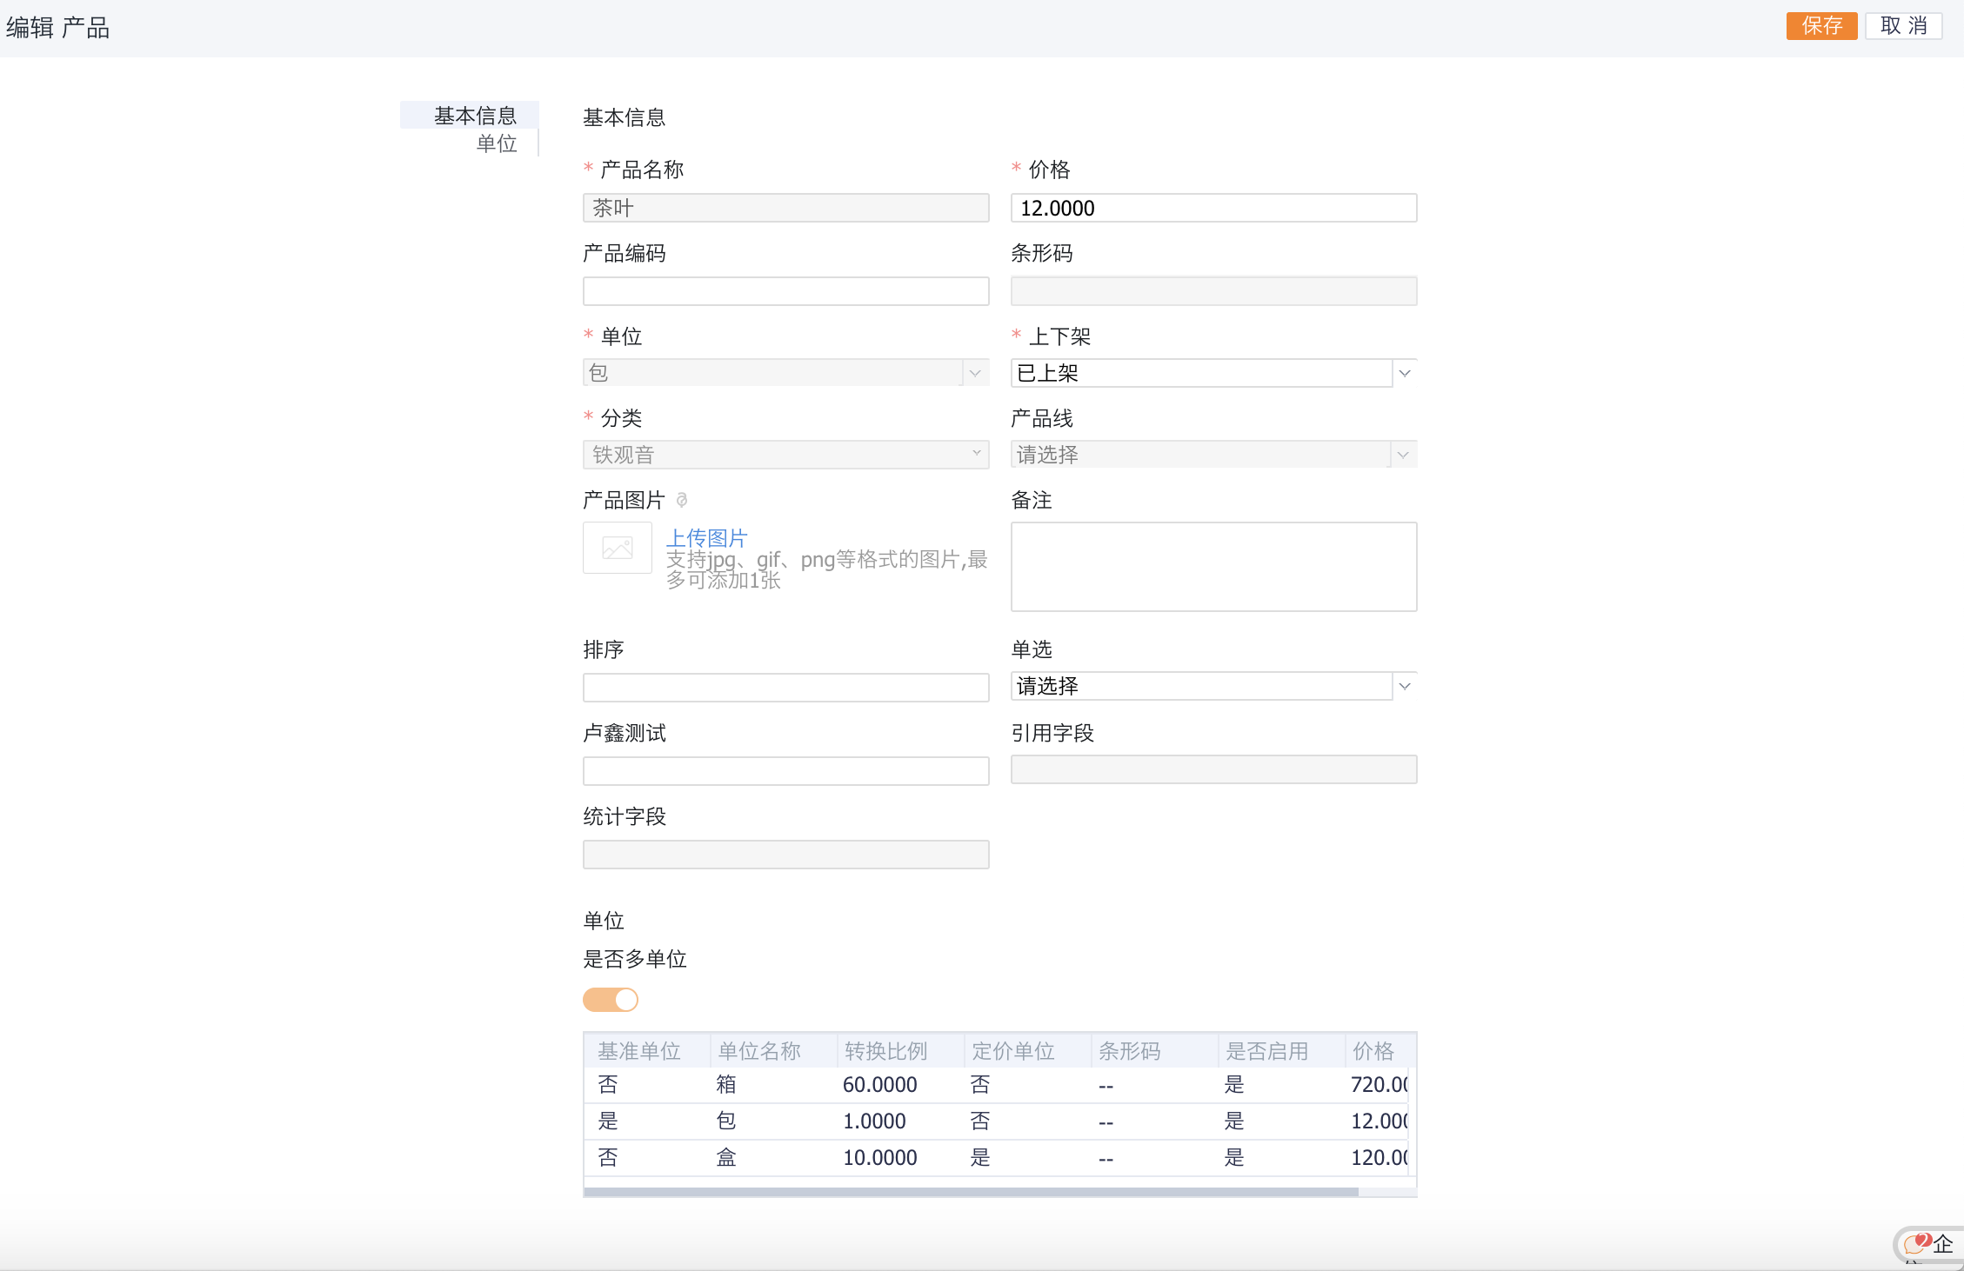This screenshot has height=1271, width=1964.
Task: Click the units table horizontal scrollbar
Action: (971, 1192)
